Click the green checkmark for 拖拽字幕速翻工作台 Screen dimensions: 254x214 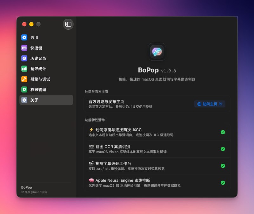[x=223, y=166]
